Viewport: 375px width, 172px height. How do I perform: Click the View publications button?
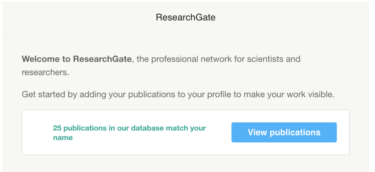pos(284,132)
